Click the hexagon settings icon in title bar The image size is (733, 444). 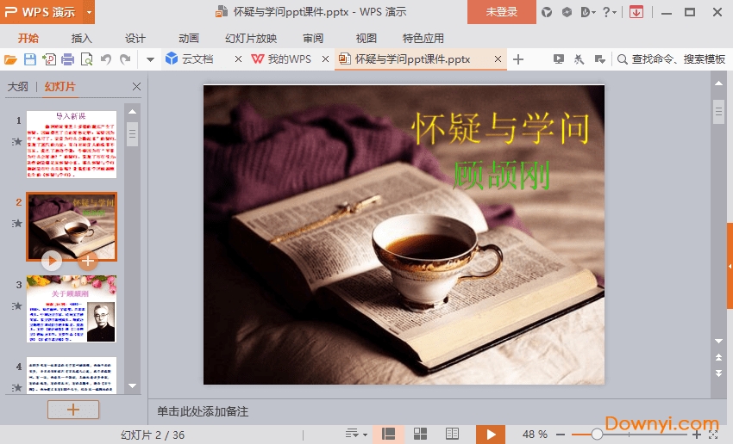click(567, 12)
